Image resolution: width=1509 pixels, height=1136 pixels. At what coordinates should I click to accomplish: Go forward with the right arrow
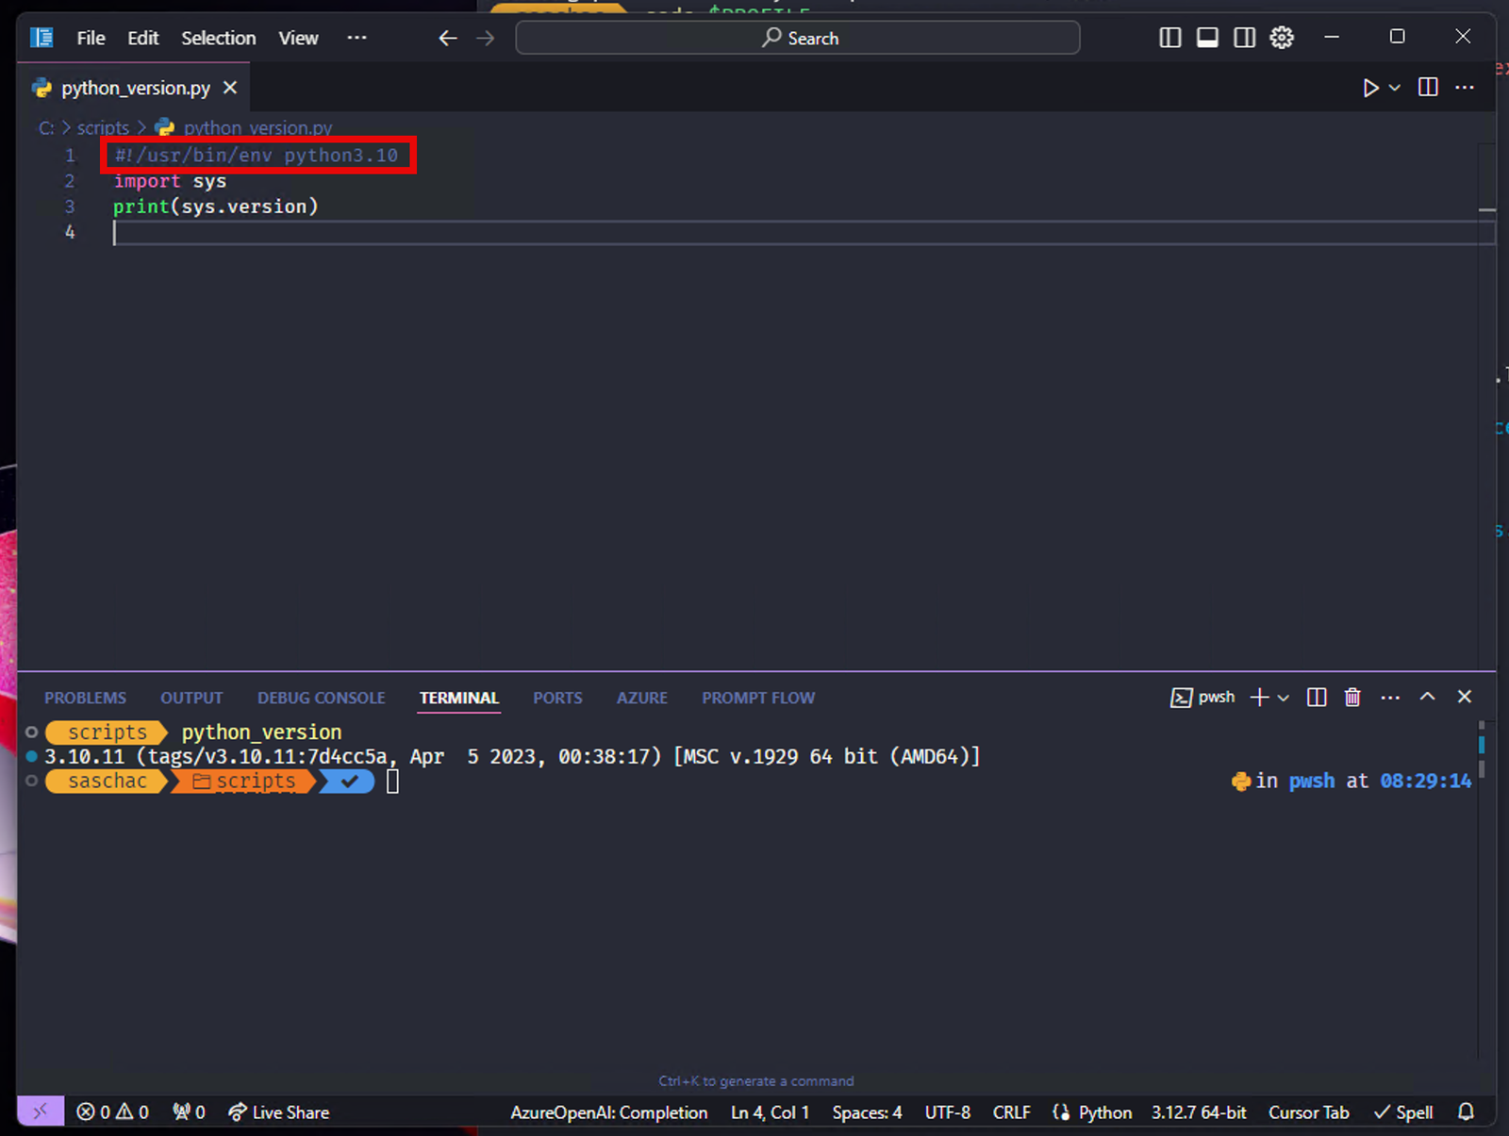(486, 38)
